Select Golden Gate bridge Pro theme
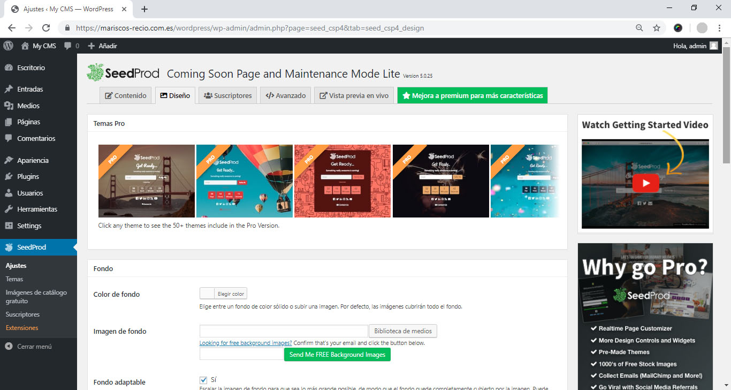731x390 pixels. (x=147, y=181)
